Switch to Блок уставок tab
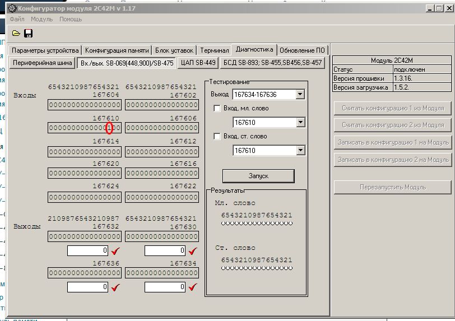 (174, 50)
